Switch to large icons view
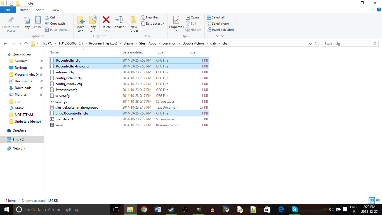Viewport: 382px width, 215px height. tap(378, 200)
